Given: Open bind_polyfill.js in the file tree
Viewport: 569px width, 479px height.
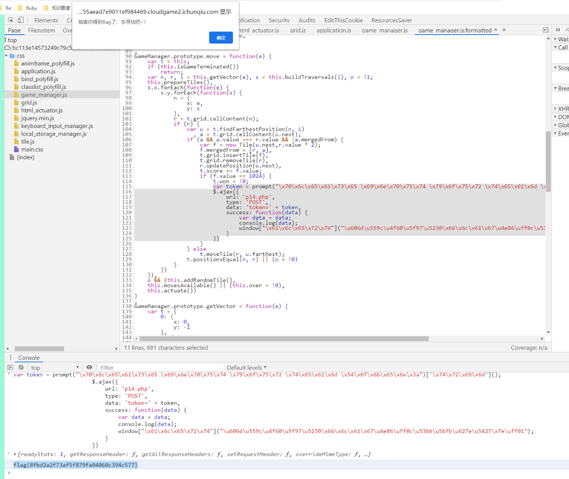Looking at the screenshot, I should coord(40,79).
